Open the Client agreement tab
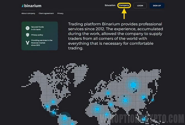The width and height of the screenshot is (185, 125). pyautogui.click(x=46, y=13)
